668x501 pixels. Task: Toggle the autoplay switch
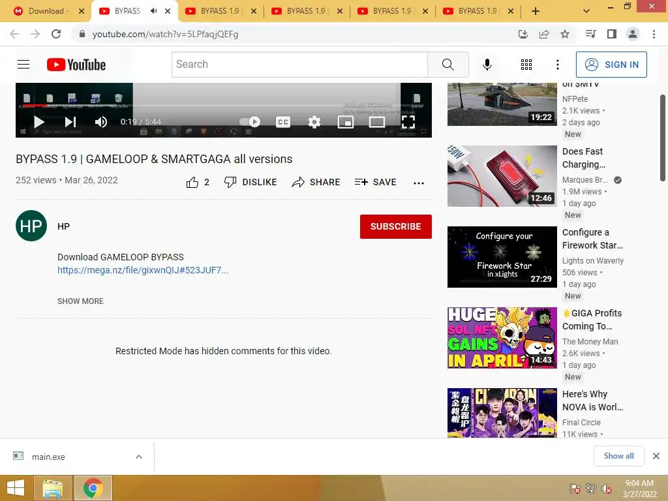coord(250,122)
